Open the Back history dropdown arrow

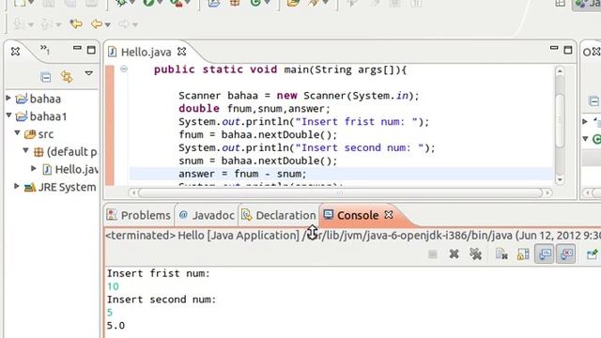coord(108,25)
